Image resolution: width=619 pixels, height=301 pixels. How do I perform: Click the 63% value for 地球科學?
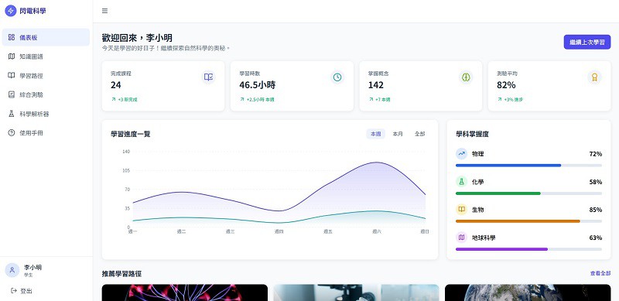595,238
